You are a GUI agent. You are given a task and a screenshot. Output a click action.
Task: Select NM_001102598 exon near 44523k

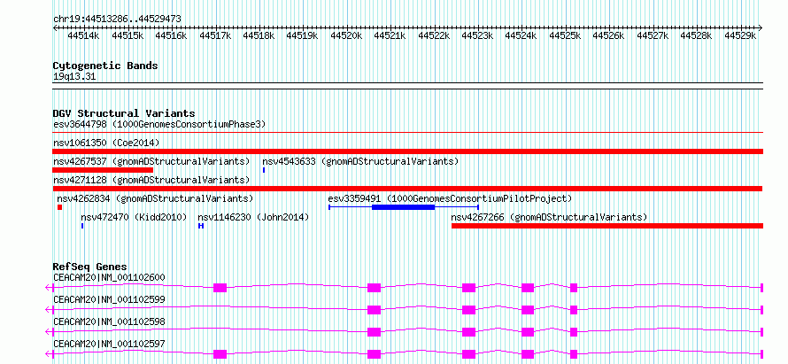pyautogui.click(x=469, y=332)
